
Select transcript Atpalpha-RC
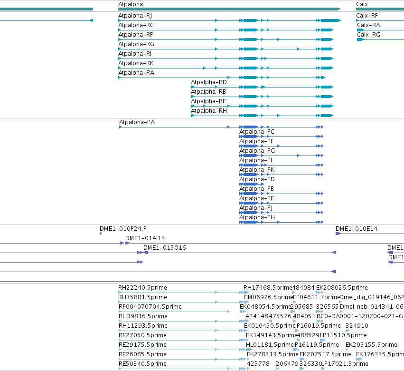(x=136, y=25)
